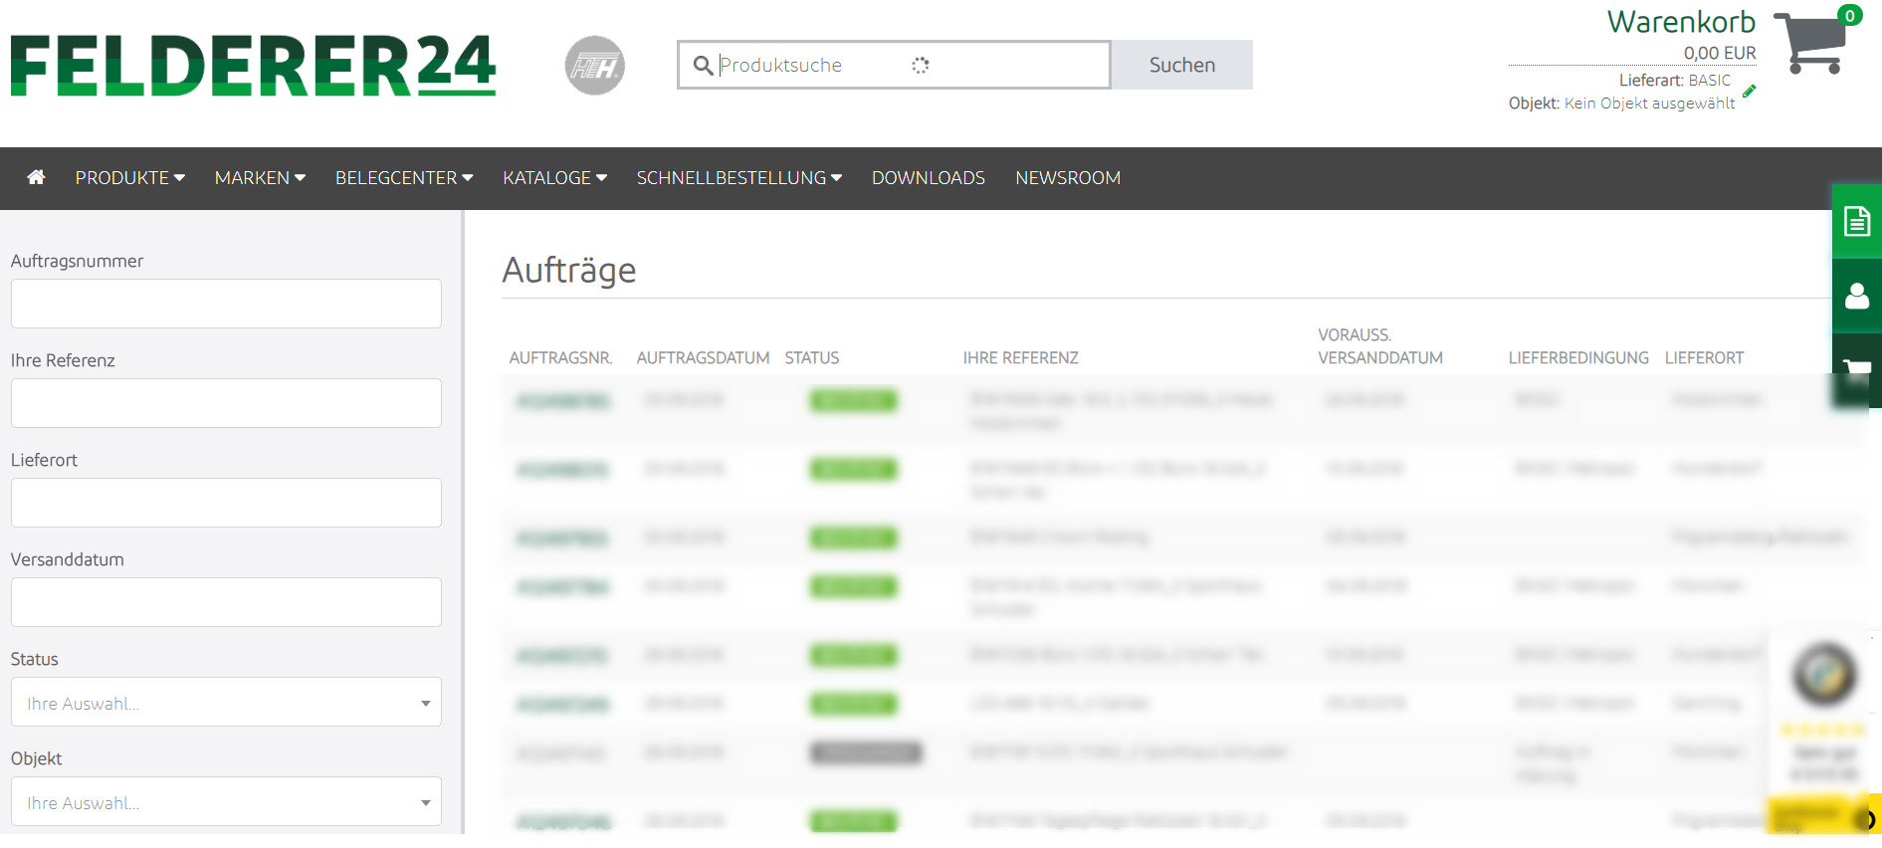1882x848 pixels.
Task: Click the trust rating badge widget
Action: [x=1824, y=732]
